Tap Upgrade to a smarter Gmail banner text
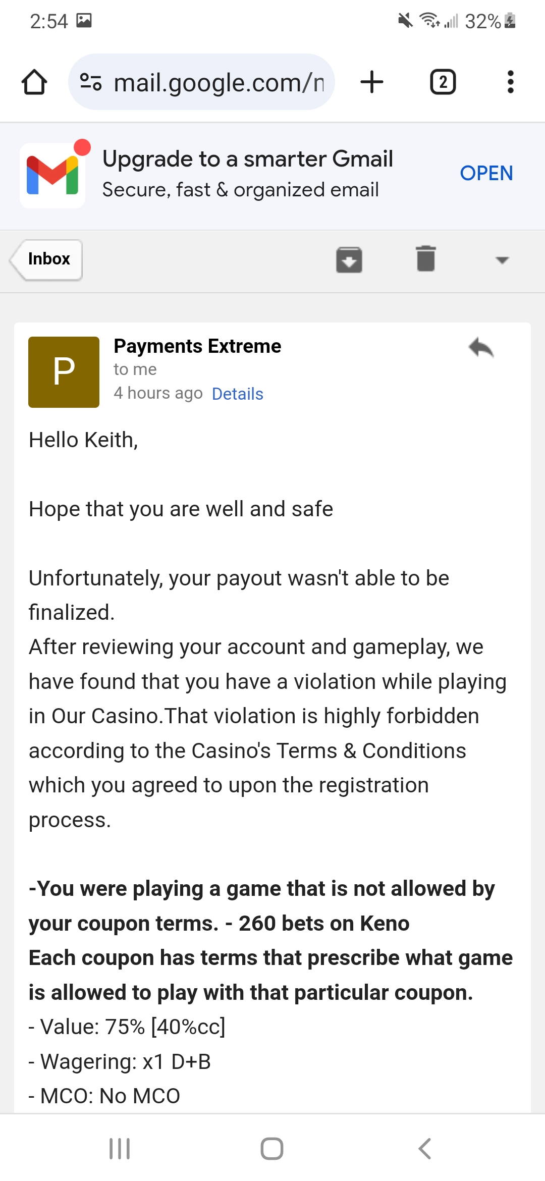The image size is (545, 1181). pos(248,159)
